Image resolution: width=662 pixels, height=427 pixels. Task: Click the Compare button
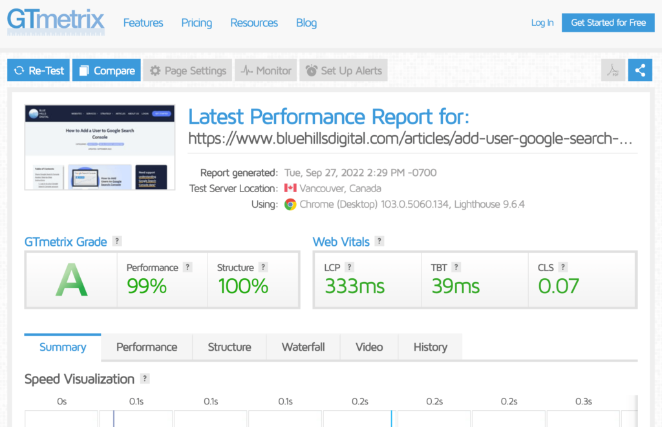(x=107, y=70)
